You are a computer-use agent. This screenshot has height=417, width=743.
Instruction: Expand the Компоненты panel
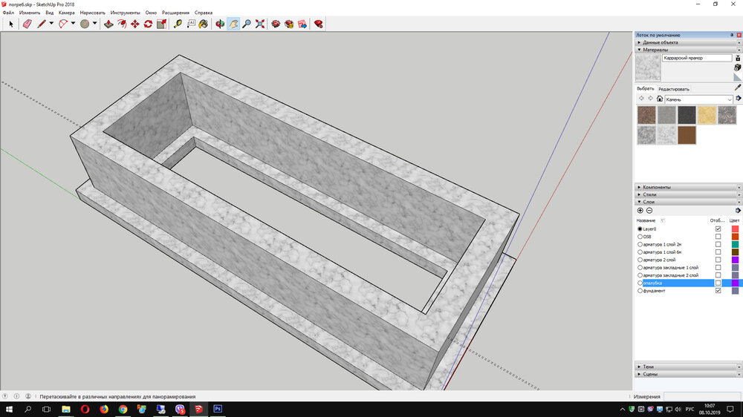(657, 187)
